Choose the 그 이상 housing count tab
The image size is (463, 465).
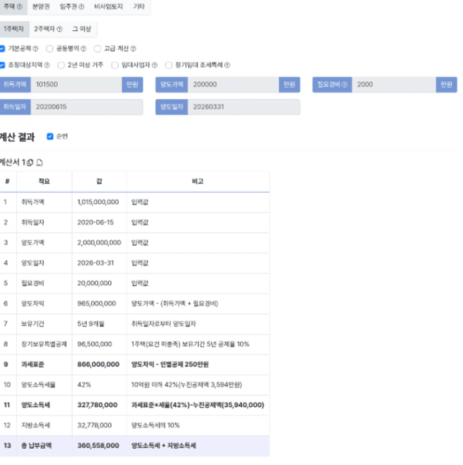[82, 29]
